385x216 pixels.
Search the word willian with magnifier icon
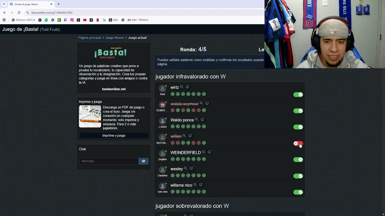[184, 136]
